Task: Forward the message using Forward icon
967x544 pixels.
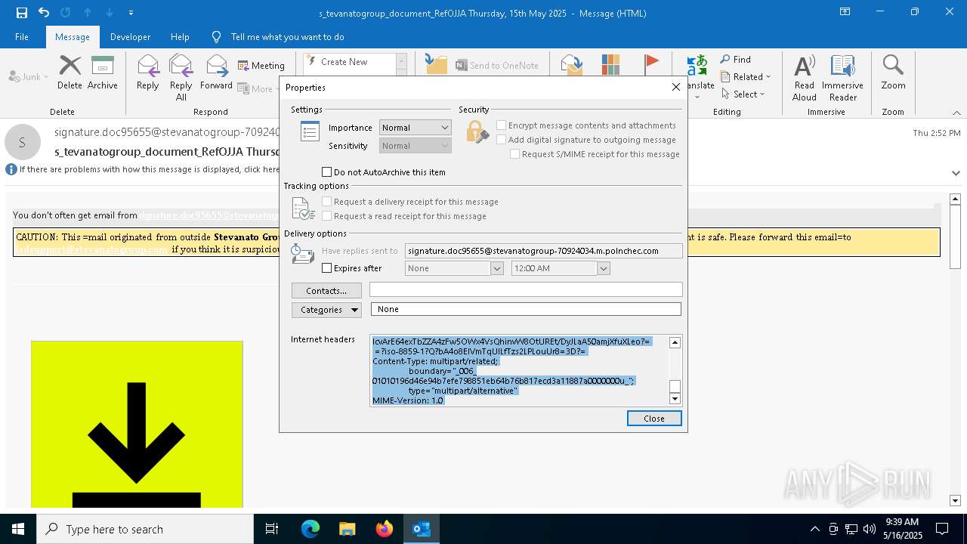Action: (217, 73)
